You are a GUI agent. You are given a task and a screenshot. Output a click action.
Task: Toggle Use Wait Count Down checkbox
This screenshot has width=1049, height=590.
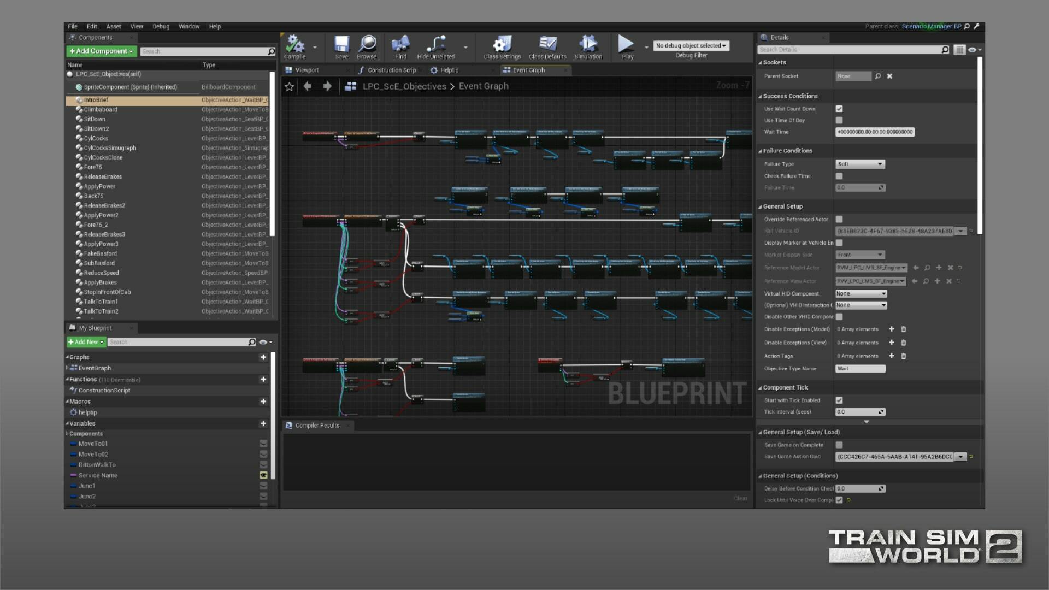[839, 109]
